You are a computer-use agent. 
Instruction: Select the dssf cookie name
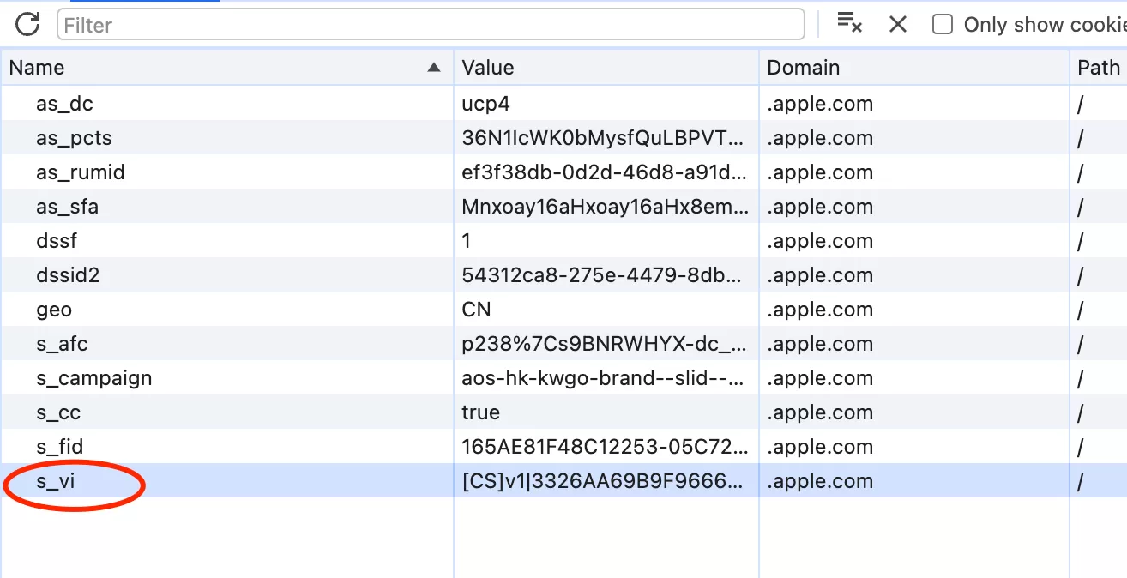[x=57, y=241]
